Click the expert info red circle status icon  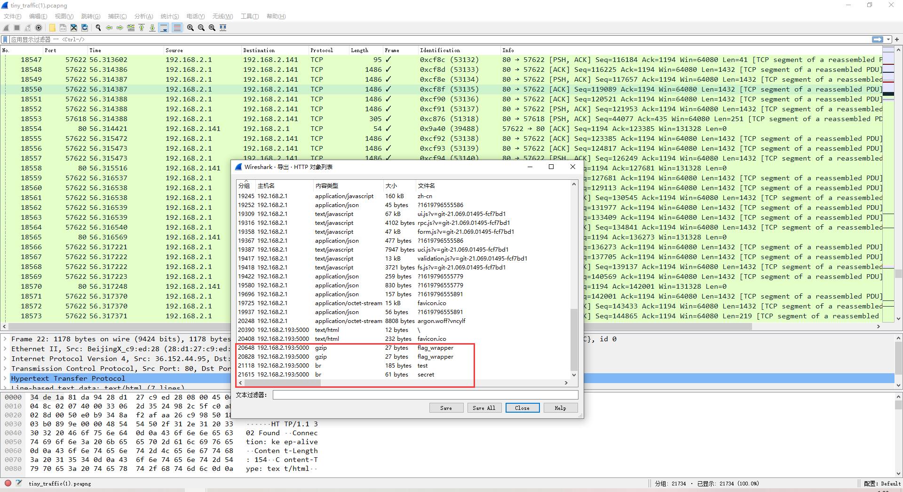coord(8,483)
